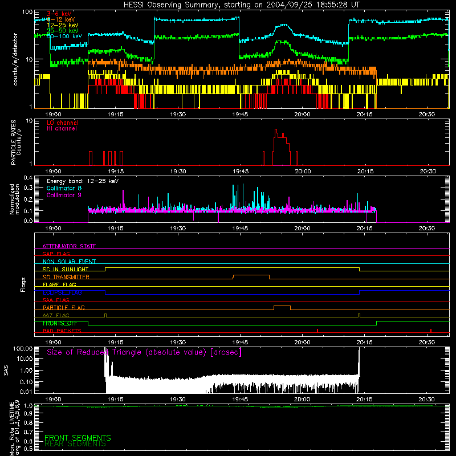Image resolution: width=456 pixels, height=456 pixels.
Task: Click the LO channel particle rate peak
Action: (x=276, y=130)
